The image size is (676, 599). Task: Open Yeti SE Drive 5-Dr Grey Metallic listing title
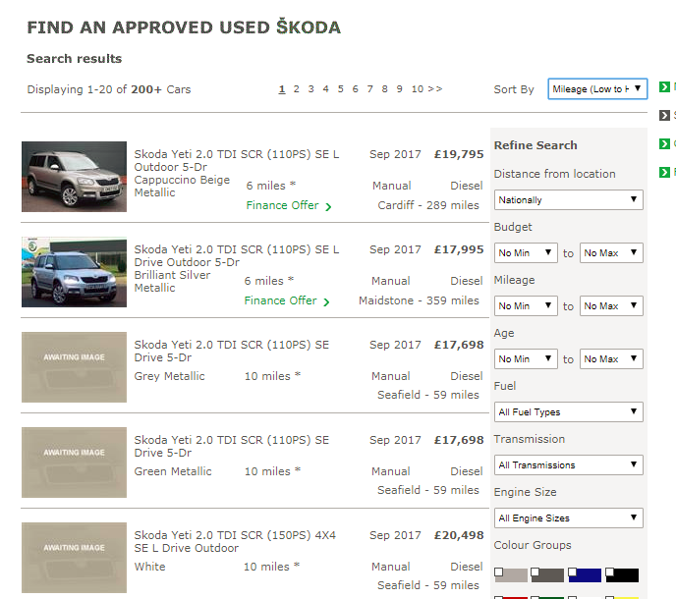click(232, 351)
